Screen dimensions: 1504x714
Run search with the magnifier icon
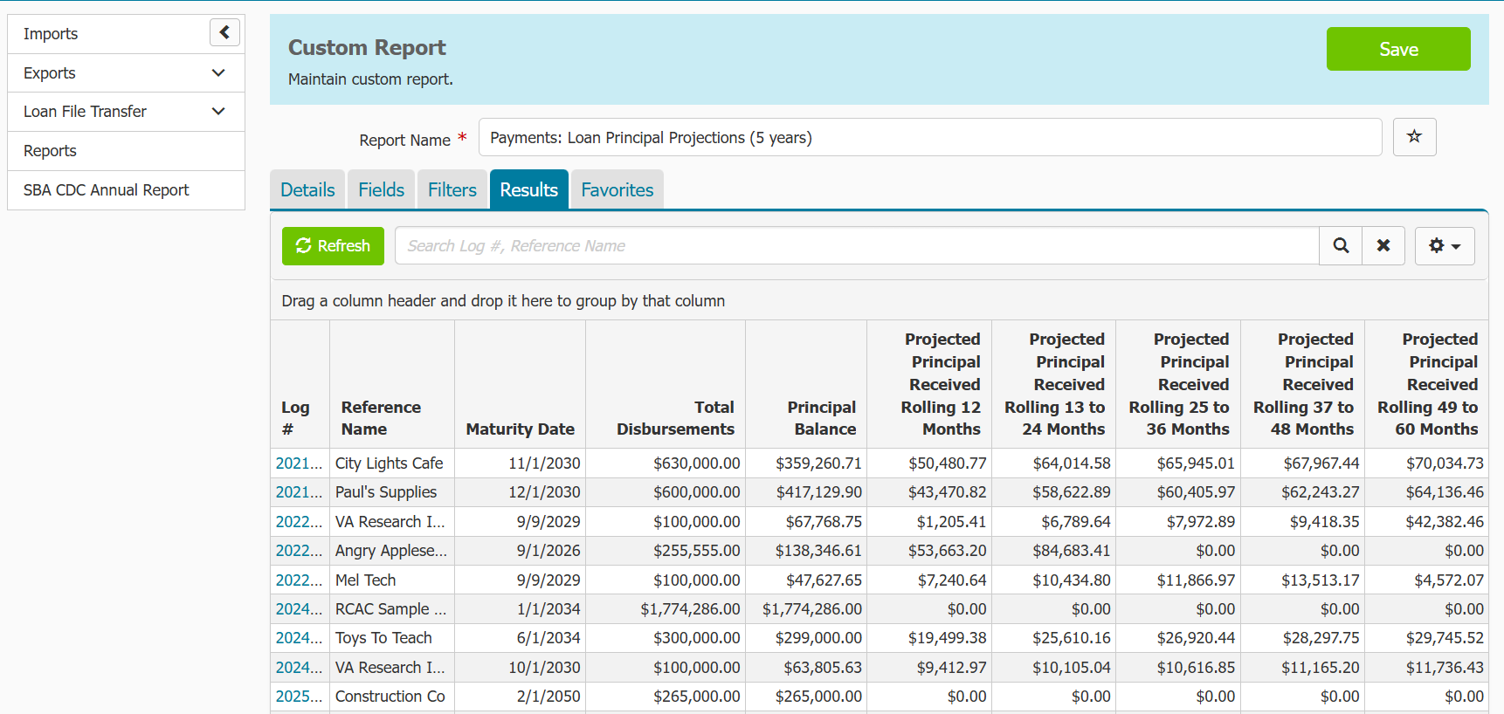click(x=1341, y=246)
